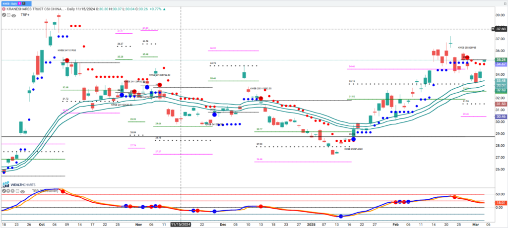Screen dimensions: 508x228
Task: Toggle TRP (Crossover) visibility eye icon
Action: [x=23, y=192]
